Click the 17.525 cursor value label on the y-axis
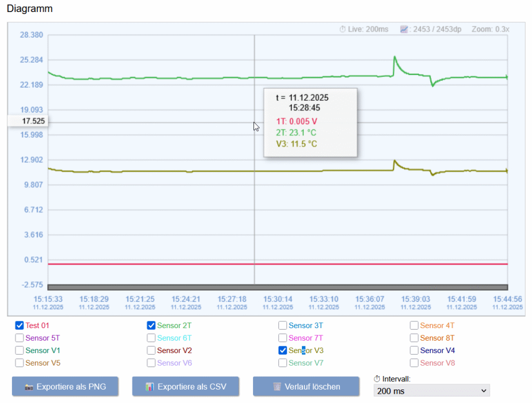 28,121
